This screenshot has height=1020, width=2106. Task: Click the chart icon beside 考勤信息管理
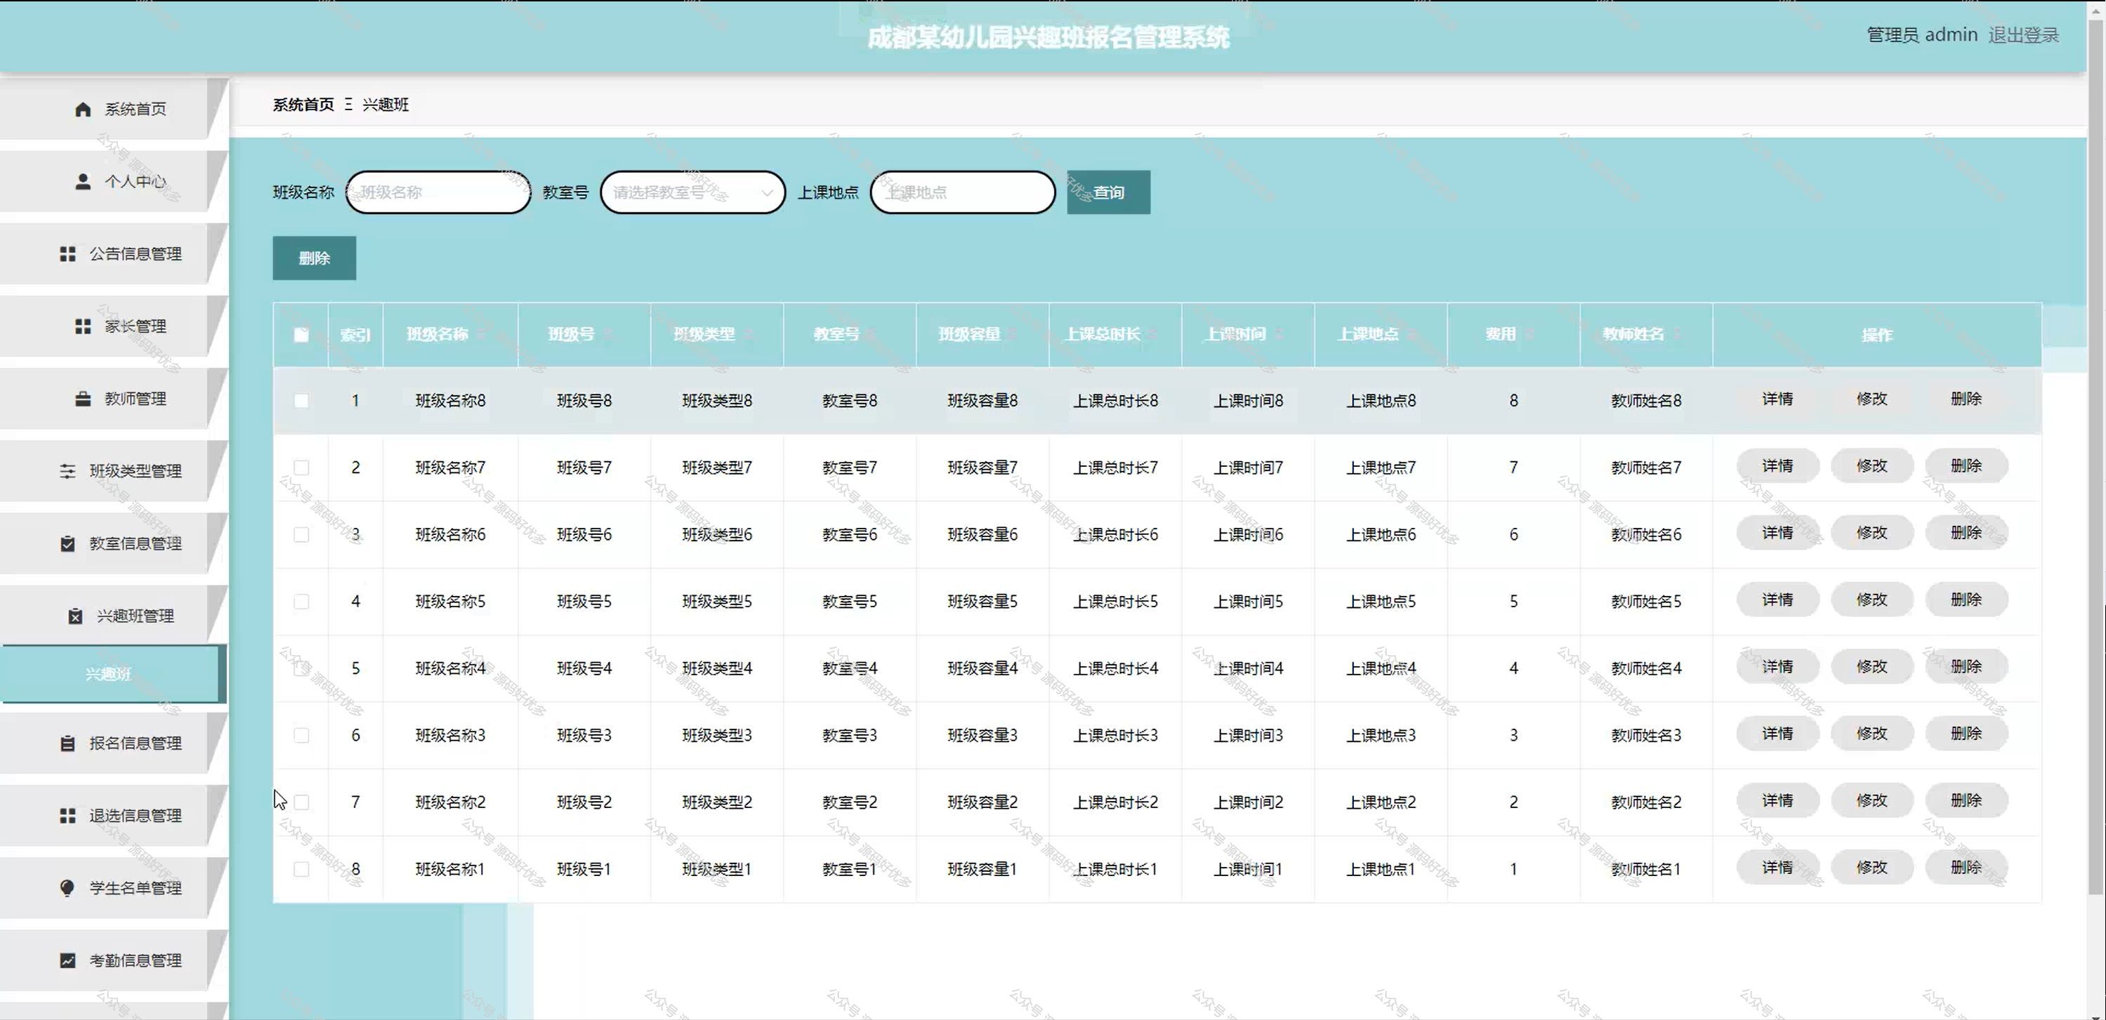[68, 960]
